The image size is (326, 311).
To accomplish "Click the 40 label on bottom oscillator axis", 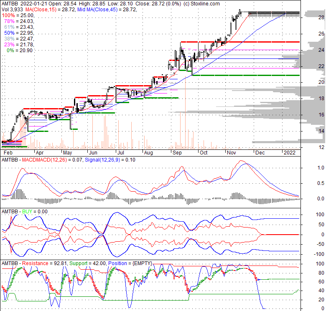I will [321, 291].
